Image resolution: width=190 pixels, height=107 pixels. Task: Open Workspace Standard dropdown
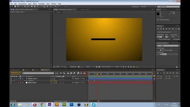tap(148, 7)
